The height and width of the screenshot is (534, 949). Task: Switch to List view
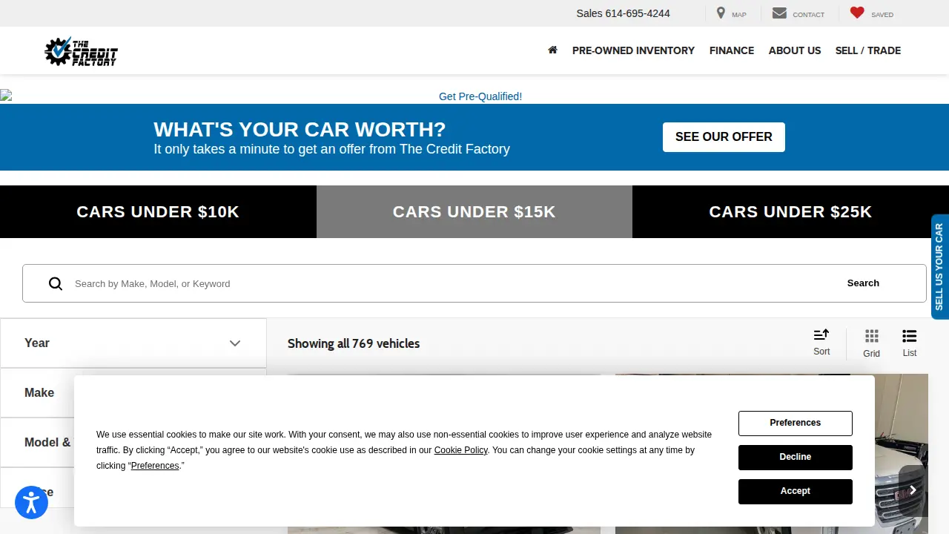pyautogui.click(x=910, y=343)
